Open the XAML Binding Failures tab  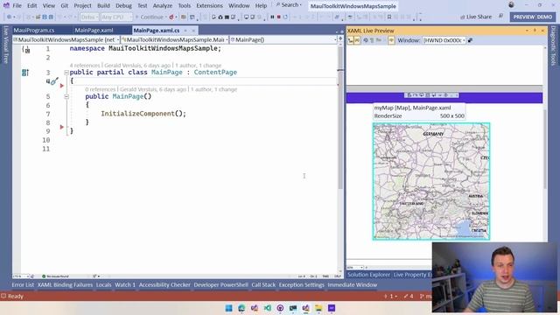click(x=65, y=284)
